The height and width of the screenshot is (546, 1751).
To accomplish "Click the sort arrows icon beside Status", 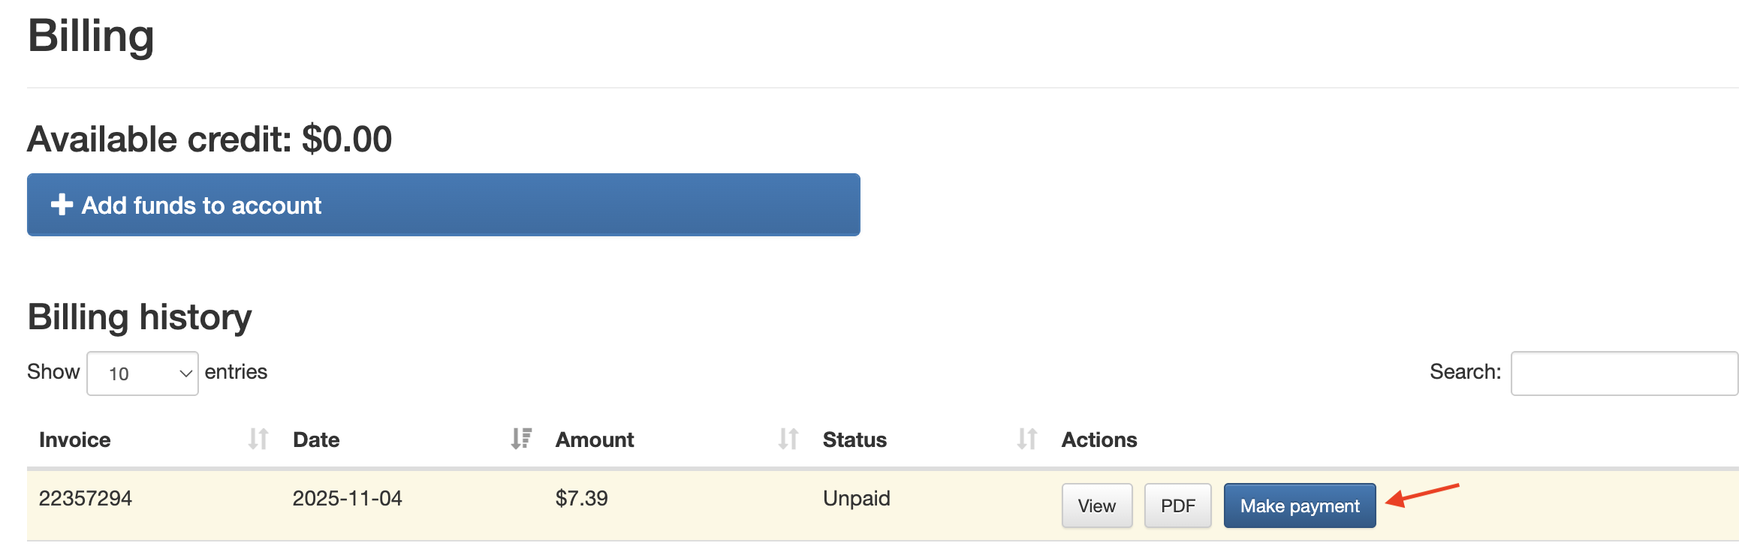I will [x=1027, y=439].
